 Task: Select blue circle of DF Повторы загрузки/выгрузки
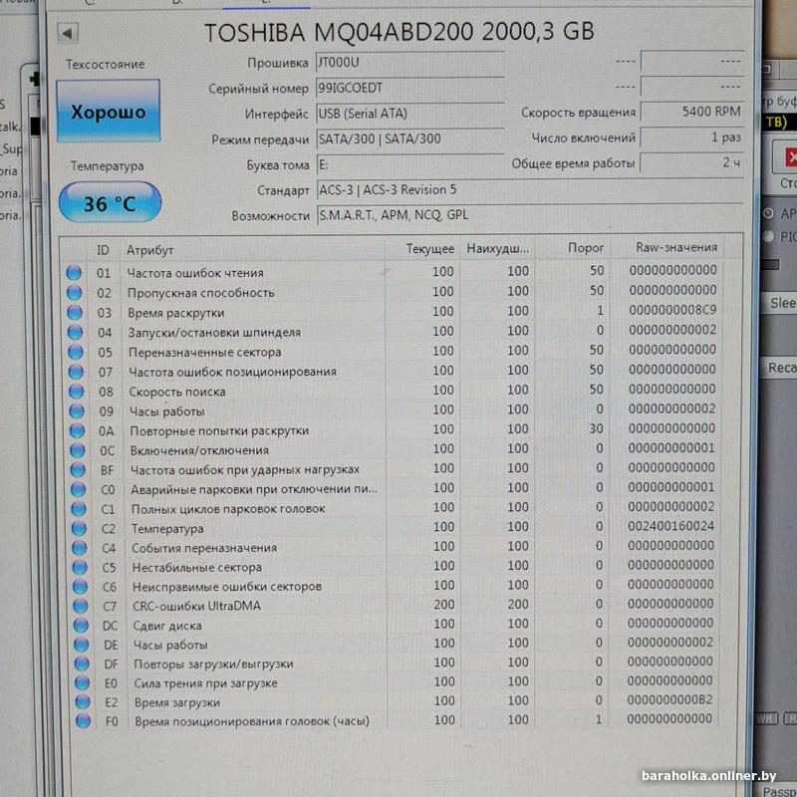click(x=82, y=664)
